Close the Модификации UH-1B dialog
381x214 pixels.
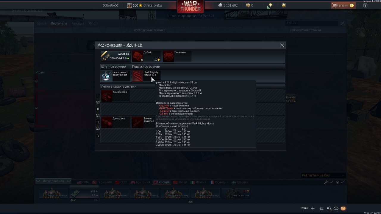pyautogui.click(x=282, y=45)
